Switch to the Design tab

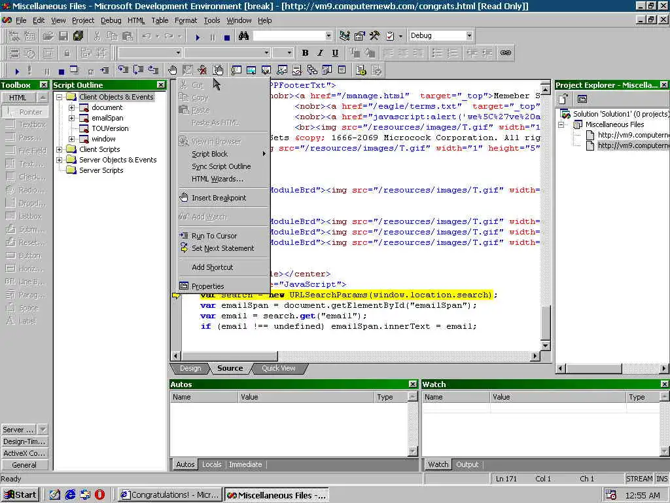pyautogui.click(x=190, y=368)
